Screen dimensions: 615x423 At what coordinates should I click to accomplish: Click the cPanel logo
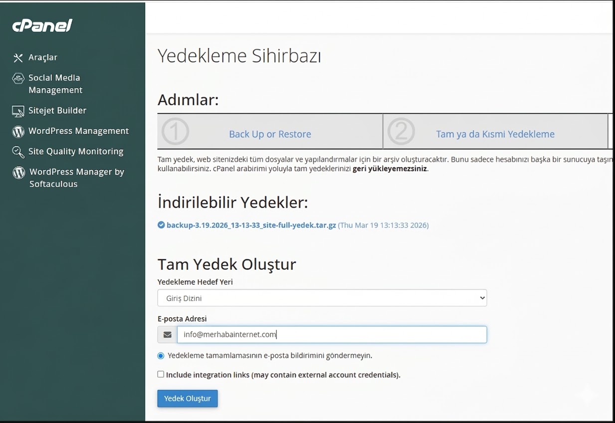pos(42,25)
